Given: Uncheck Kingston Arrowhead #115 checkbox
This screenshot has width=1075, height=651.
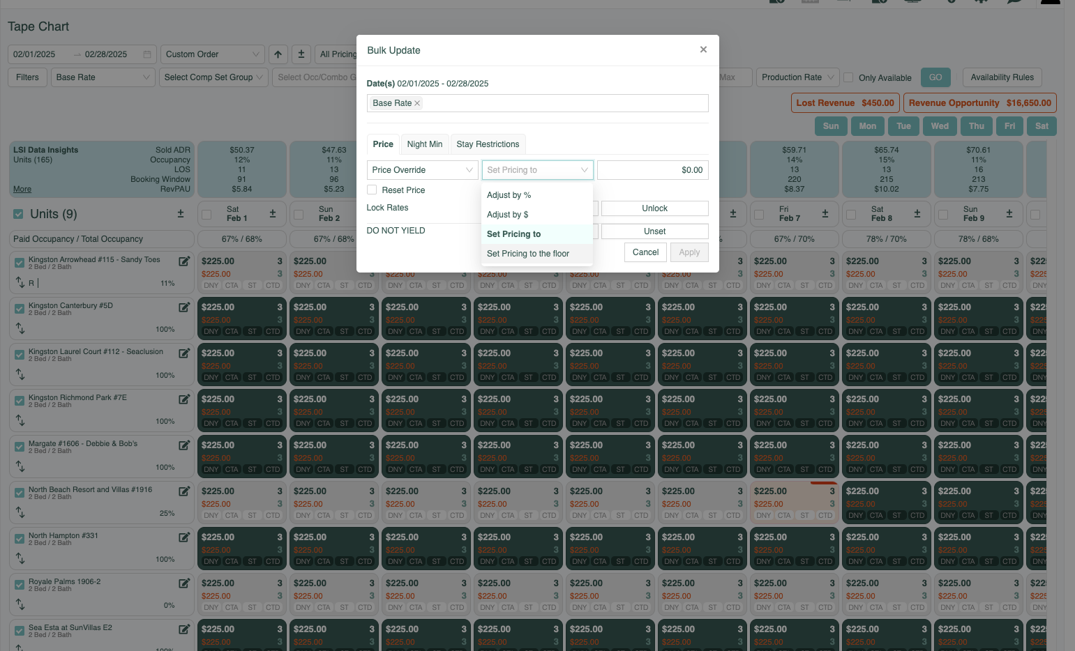Looking at the screenshot, I should [20, 263].
